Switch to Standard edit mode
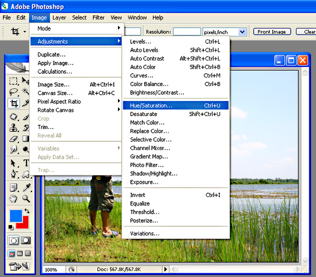316x277 pixels. (14, 240)
